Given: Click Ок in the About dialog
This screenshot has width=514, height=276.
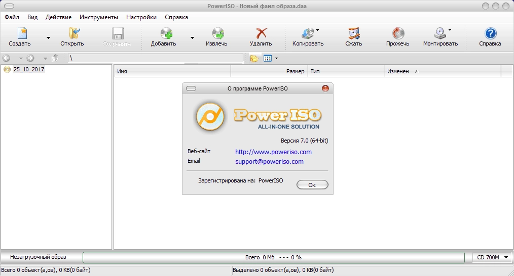Looking at the screenshot, I should coord(312,185).
